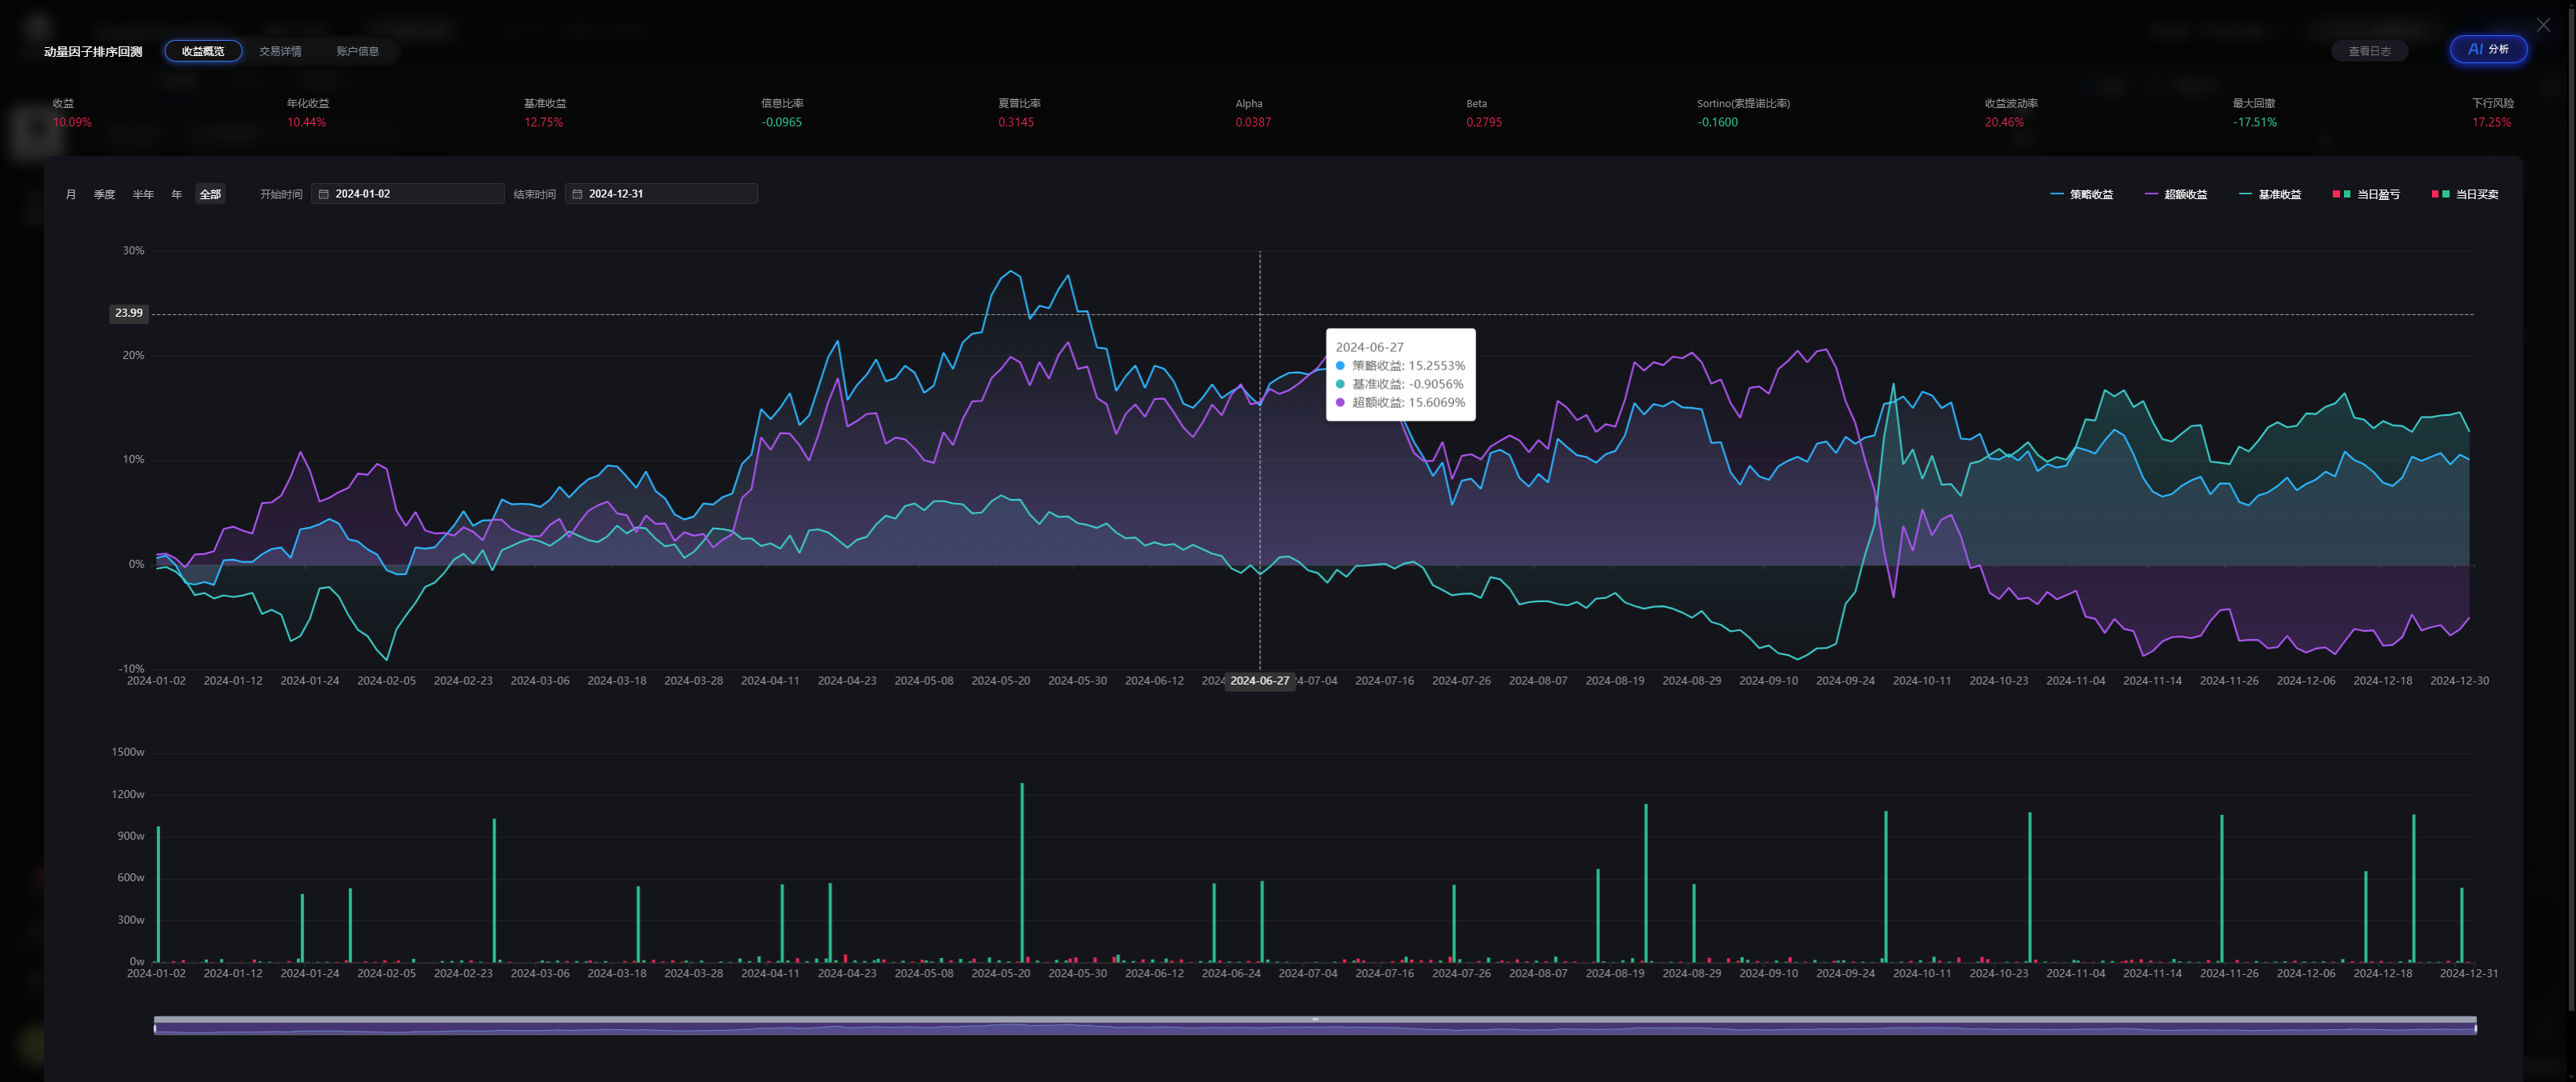Click the 信息比率 value -0.0965
This screenshot has width=2576, height=1082.
[x=781, y=122]
